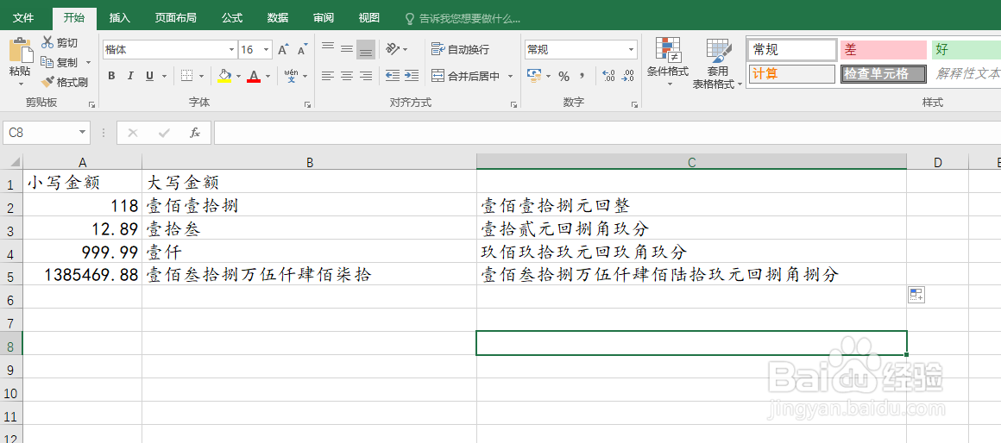Apply cell borders icon
The width and height of the screenshot is (1001, 443).
pyautogui.click(x=186, y=76)
